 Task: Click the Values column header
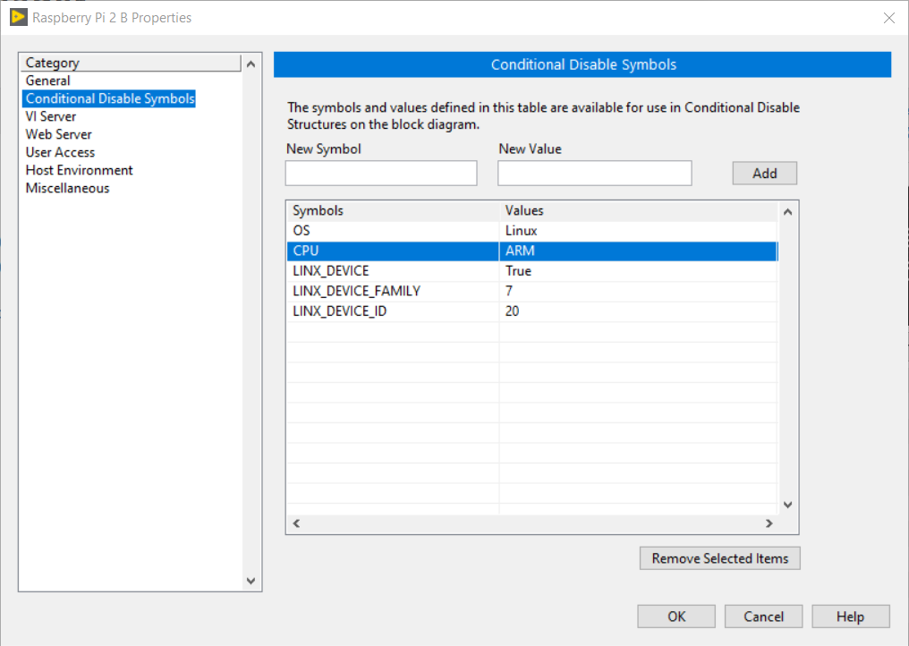tap(638, 210)
